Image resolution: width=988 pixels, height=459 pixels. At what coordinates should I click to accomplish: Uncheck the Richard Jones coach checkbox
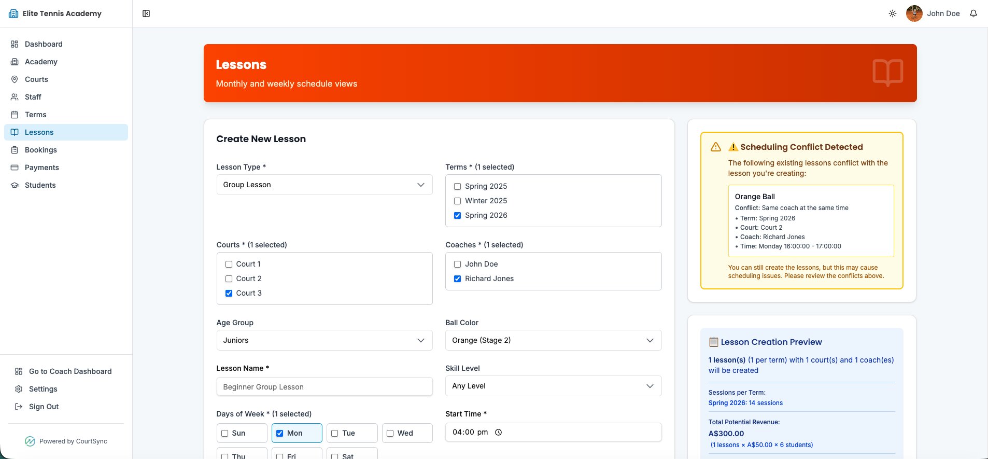pyautogui.click(x=457, y=279)
